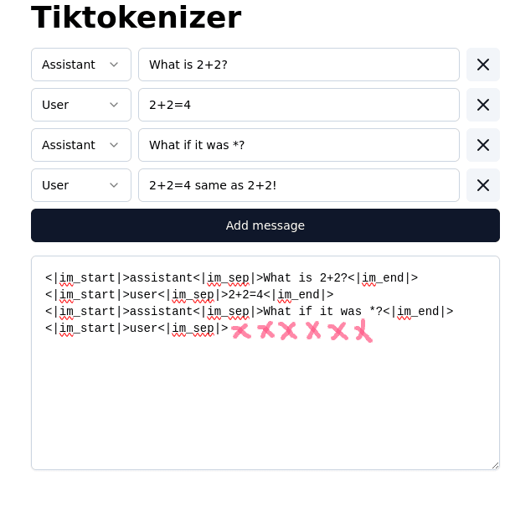The width and height of the screenshot is (510, 507).
Task: Delete the '2+2=4 same as 2+2!' message
Action: pos(482,185)
